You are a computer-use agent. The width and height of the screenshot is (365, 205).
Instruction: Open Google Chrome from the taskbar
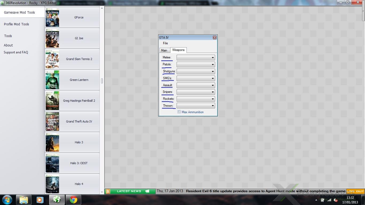[73, 200]
